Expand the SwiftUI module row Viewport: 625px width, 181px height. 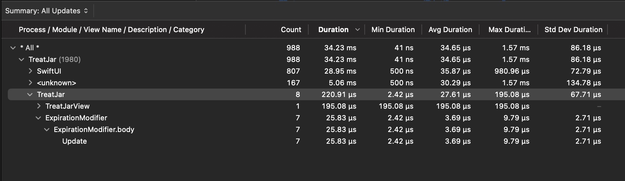click(30, 71)
